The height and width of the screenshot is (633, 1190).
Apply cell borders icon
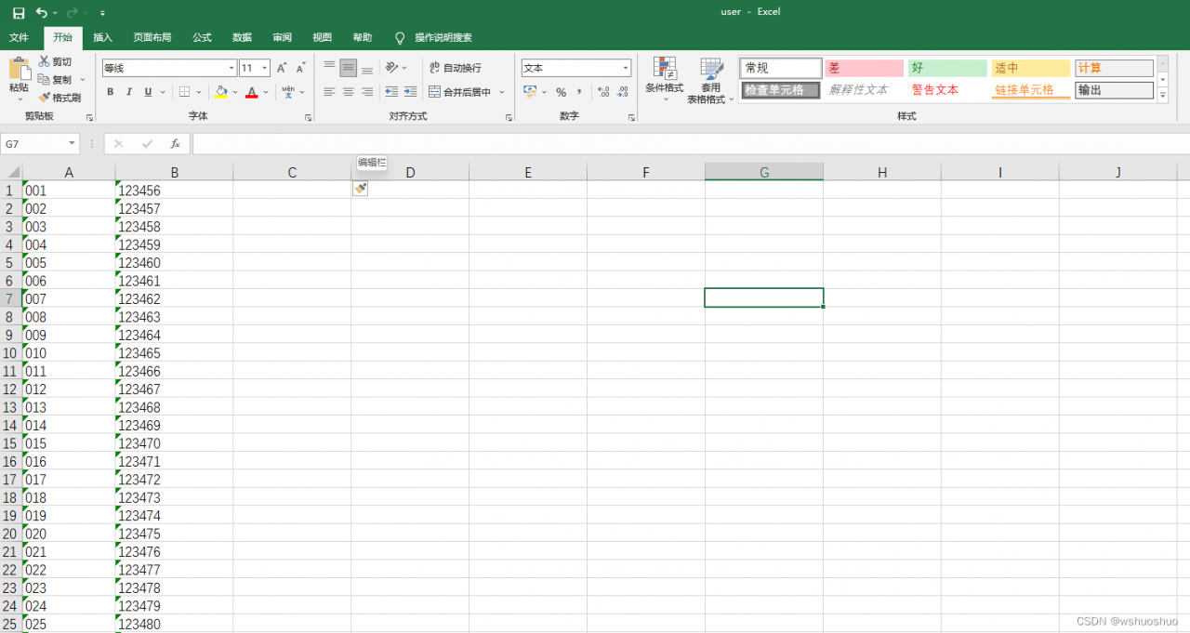click(184, 92)
